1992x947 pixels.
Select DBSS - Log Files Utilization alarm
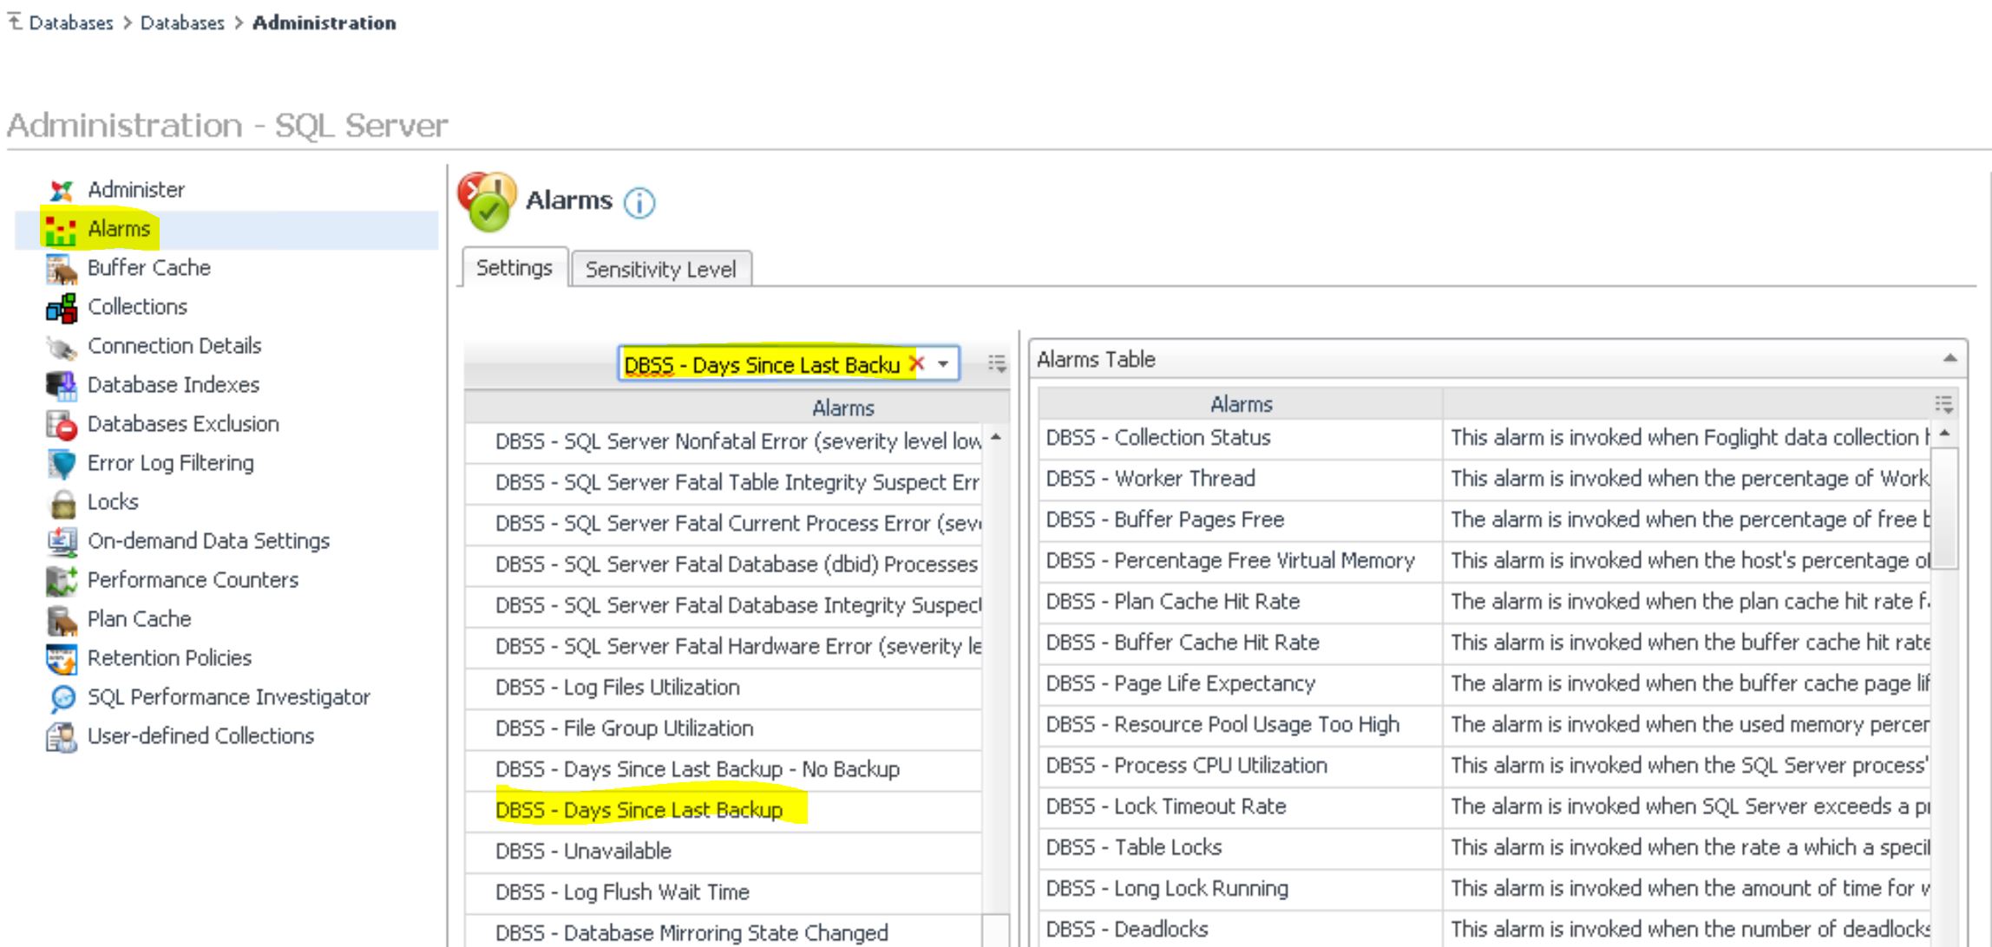point(724,688)
